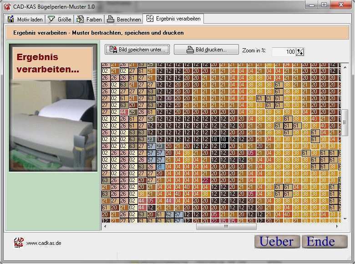Open the Ueber dialog
355x264 pixels.
[277, 242]
